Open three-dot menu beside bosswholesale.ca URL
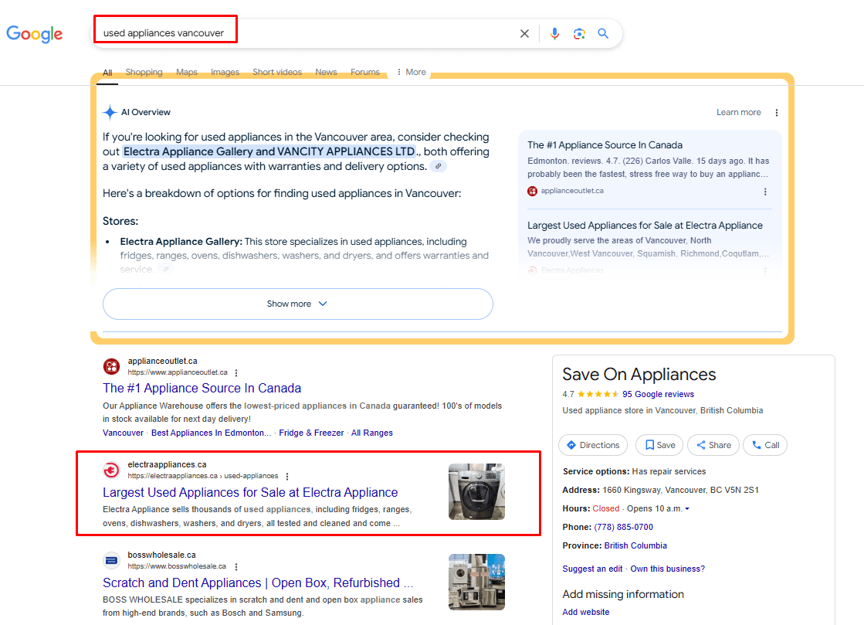The width and height of the screenshot is (864, 625). coord(236,566)
